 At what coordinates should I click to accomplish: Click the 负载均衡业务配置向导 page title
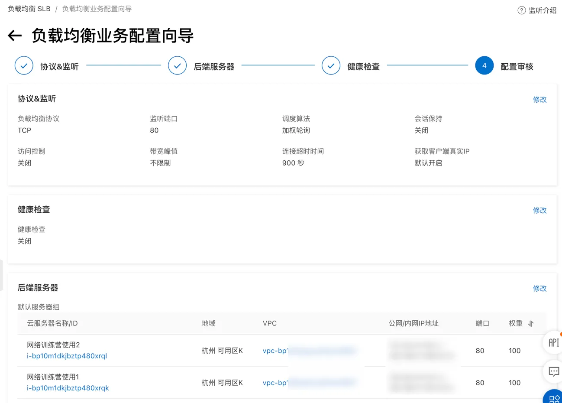click(x=113, y=36)
